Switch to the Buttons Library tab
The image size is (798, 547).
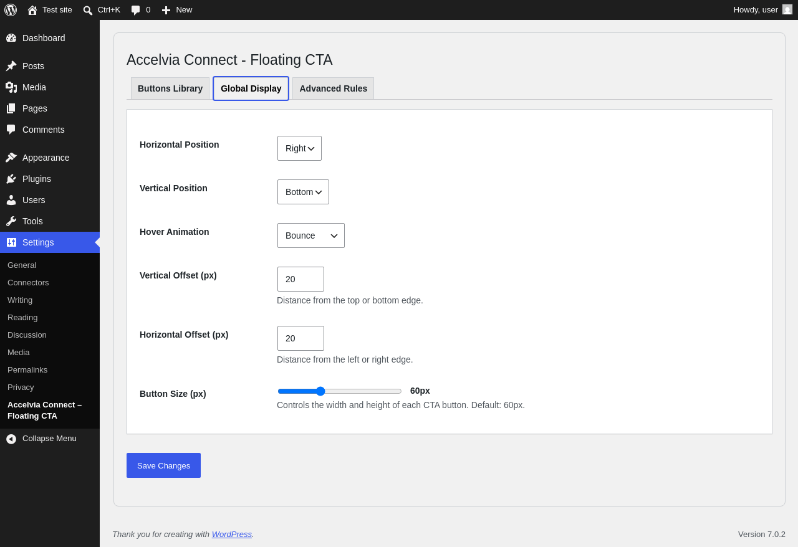click(170, 88)
